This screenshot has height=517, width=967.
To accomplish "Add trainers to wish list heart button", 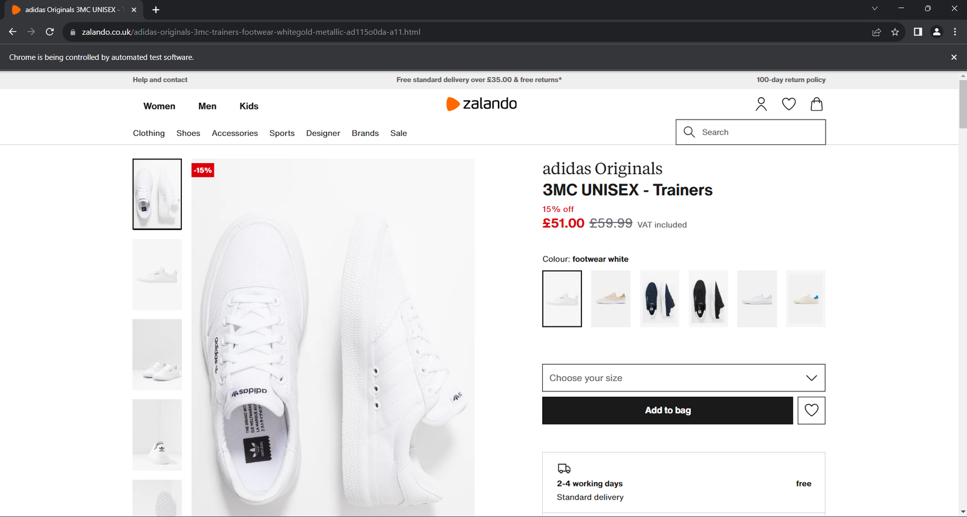I will click(x=811, y=411).
